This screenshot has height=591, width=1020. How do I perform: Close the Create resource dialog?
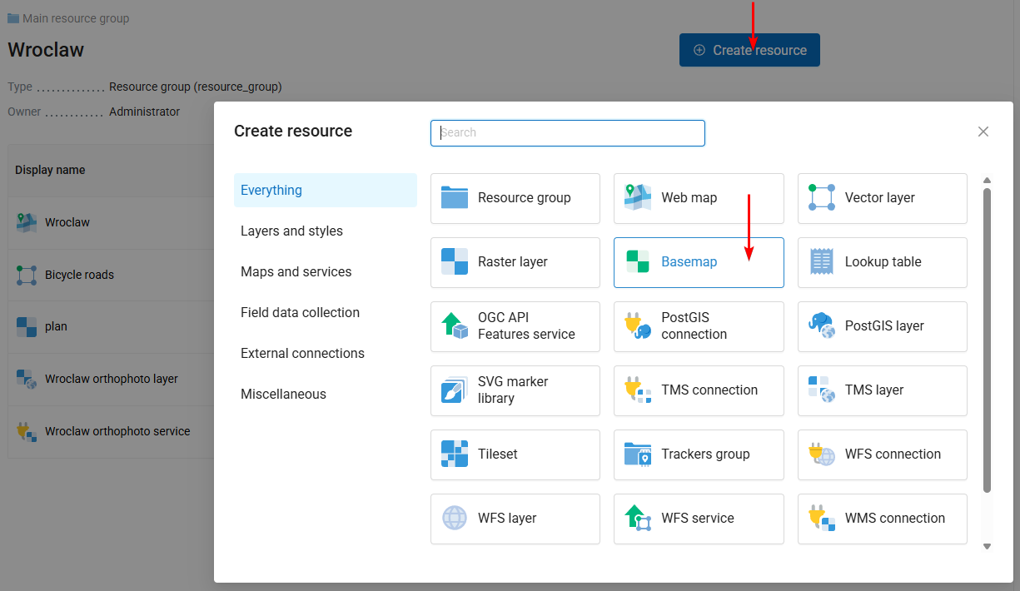[983, 132]
